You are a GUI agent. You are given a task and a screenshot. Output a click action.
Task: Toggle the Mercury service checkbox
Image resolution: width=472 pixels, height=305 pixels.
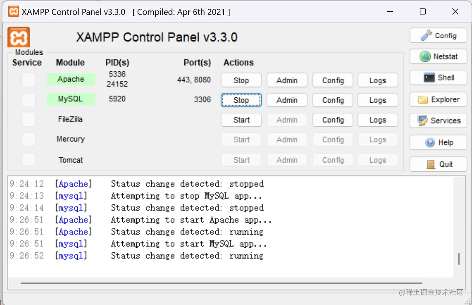(x=29, y=139)
